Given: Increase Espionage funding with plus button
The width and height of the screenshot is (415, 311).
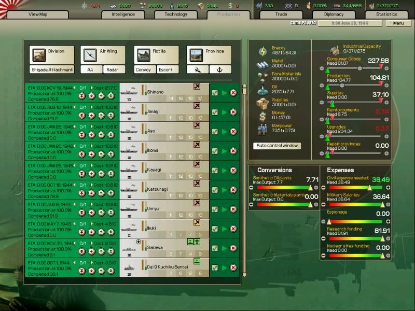Looking at the screenshot, I should point(388,222).
